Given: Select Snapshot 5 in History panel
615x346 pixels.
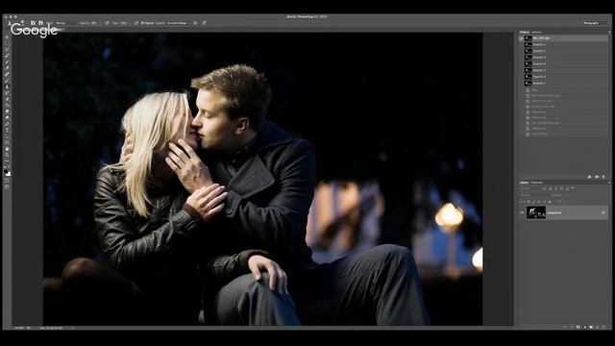Looking at the screenshot, I should click(x=566, y=70).
